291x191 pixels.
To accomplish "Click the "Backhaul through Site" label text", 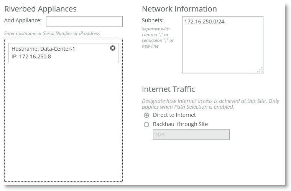I will pos(180,124).
